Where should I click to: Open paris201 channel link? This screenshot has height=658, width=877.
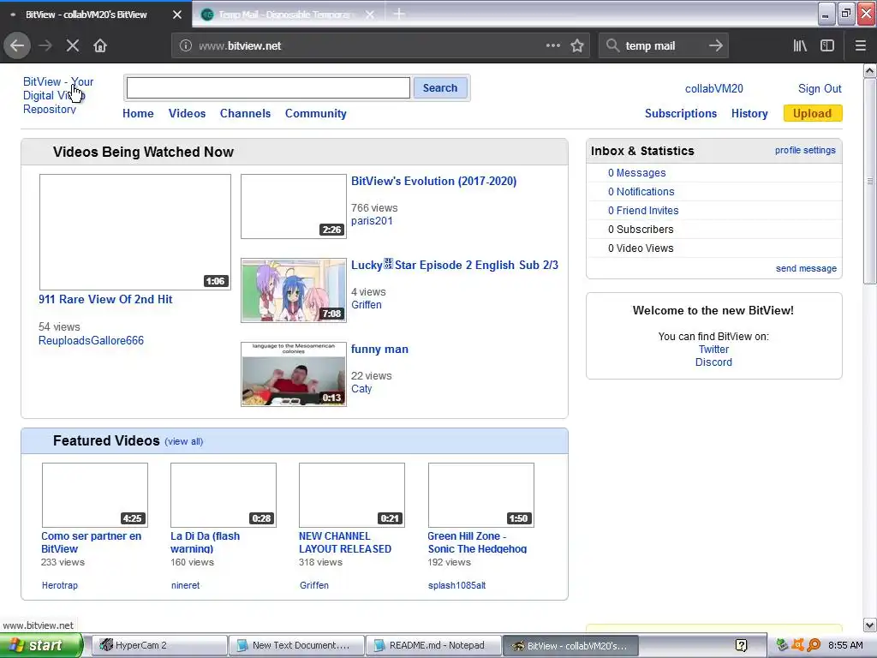pyautogui.click(x=372, y=221)
